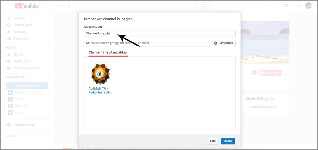The image size is (318, 150).
Task: Open the upload video camera icon
Action: (x=286, y=6)
